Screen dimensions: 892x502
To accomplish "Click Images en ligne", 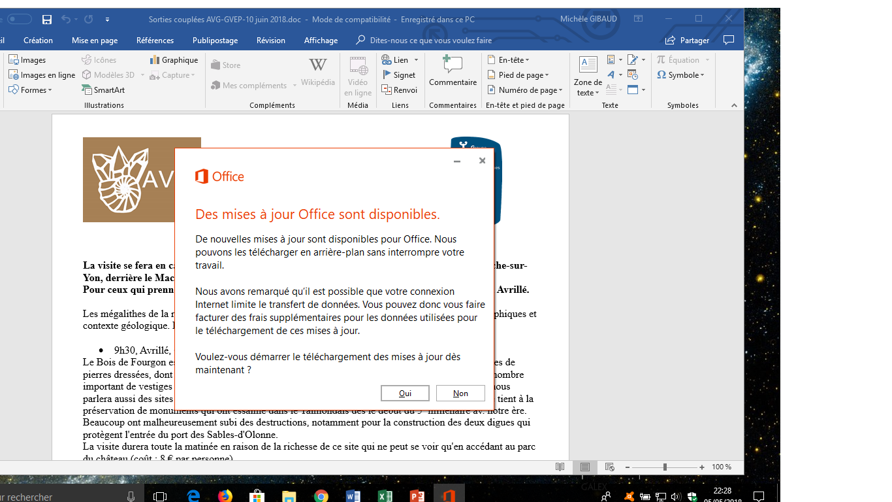I will click(42, 75).
